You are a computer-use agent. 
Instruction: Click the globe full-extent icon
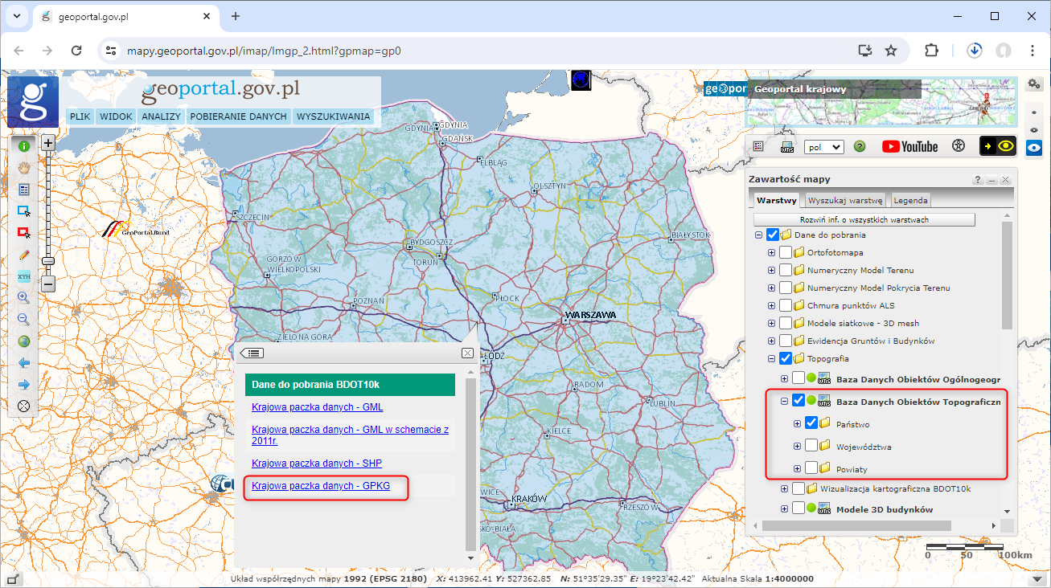tap(24, 341)
